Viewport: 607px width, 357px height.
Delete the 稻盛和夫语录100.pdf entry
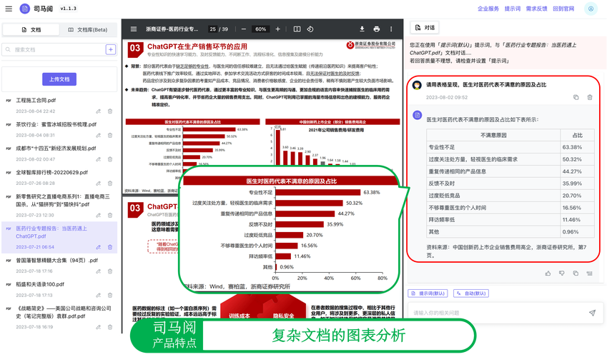[x=110, y=295]
